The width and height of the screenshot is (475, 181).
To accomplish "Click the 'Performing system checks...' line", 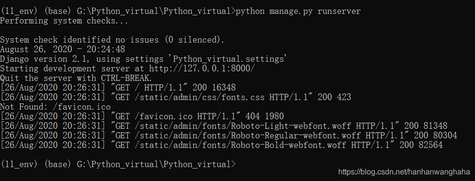I will [64, 21].
